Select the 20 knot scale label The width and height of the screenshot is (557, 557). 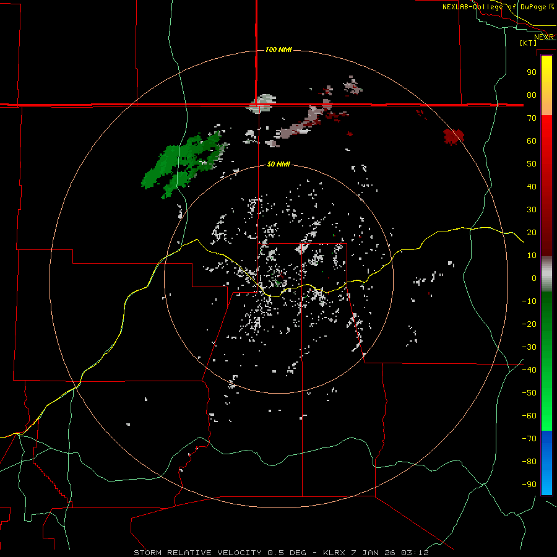pyautogui.click(x=532, y=232)
